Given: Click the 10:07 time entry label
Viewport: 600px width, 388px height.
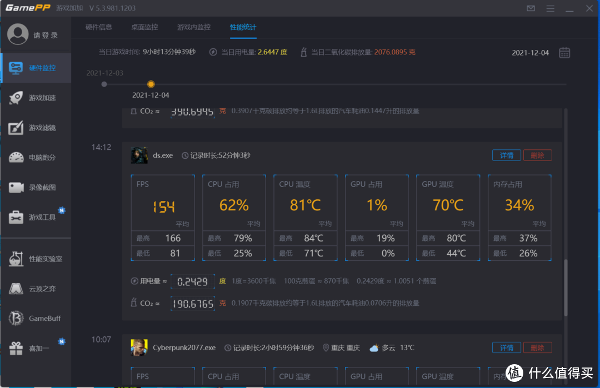Looking at the screenshot, I should tap(101, 340).
